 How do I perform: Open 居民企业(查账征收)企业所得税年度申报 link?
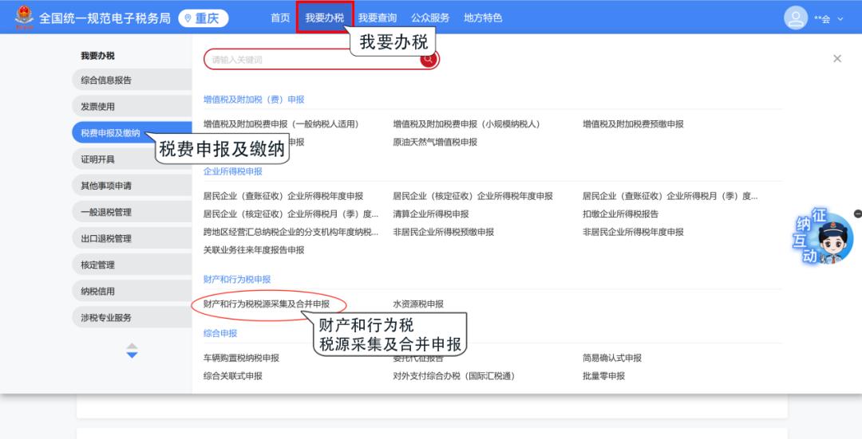pos(283,196)
